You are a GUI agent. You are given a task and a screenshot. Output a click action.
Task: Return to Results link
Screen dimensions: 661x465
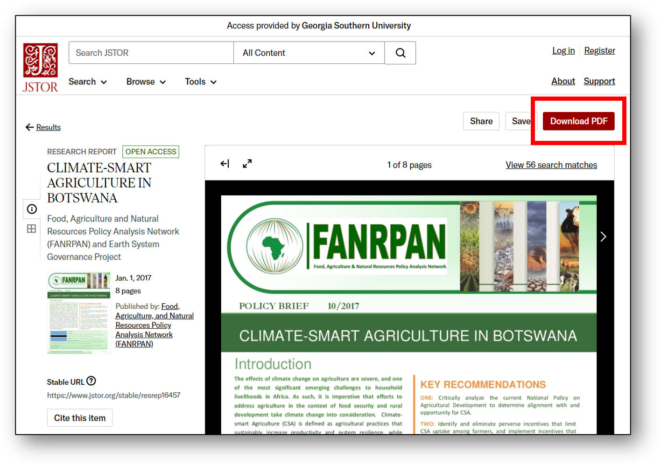49,127
